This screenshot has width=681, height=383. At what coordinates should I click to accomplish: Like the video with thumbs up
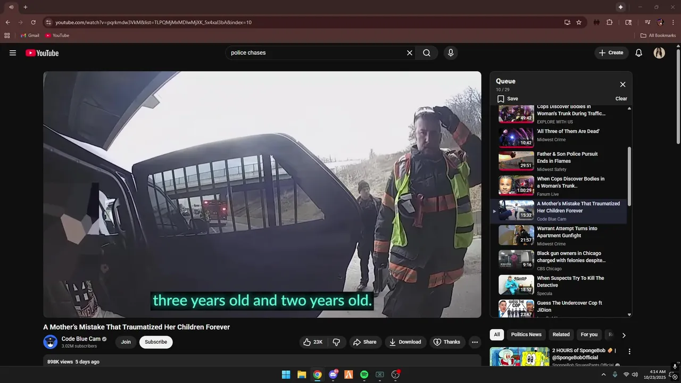pyautogui.click(x=313, y=342)
